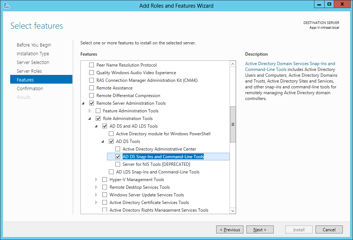Check Active Directory Rights Management Services Tools
353x240 pixels.
[x=104, y=210]
